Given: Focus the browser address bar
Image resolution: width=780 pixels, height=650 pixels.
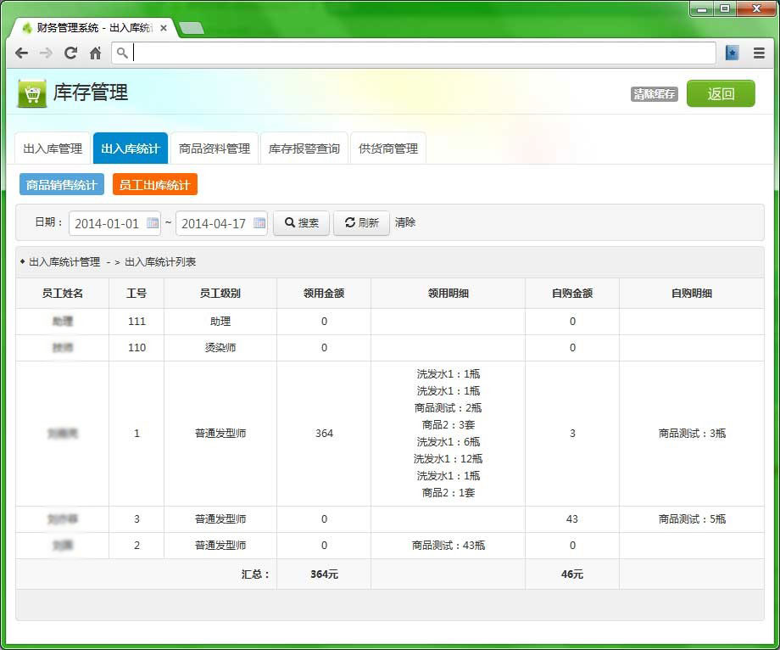Looking at the screenshot, I should [x=424, y=53].
